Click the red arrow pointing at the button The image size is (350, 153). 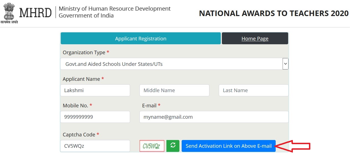tap(293, 146)
